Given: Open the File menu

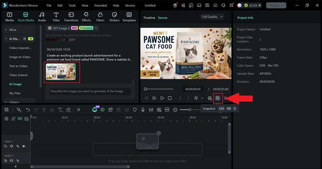Looking at the screenshot, I should (49, 6).
